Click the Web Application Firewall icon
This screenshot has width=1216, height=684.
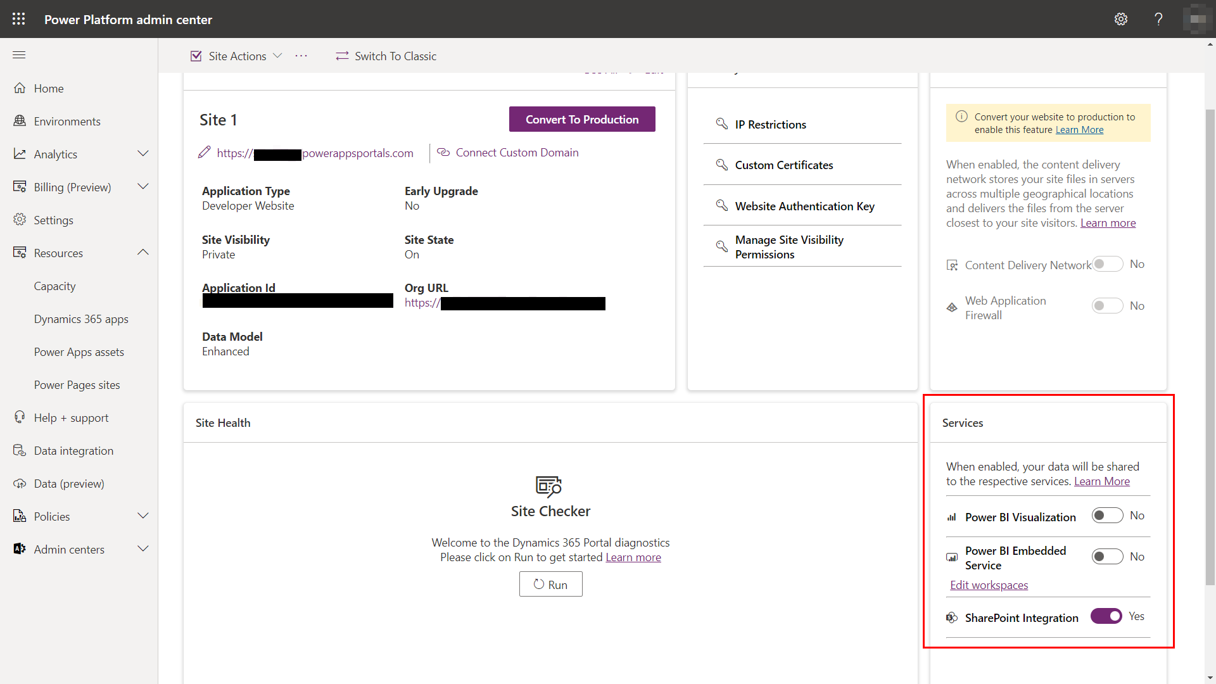pyautogui.click(x=952, y=307)
